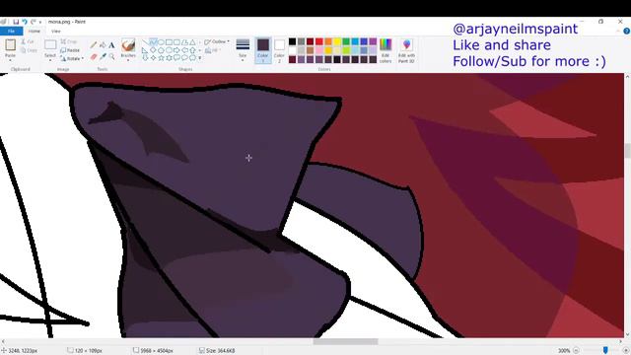Activate the Color 2 swatch
This screenshot has width=631, height=355.
coord(279,50)
